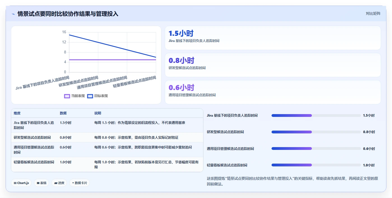Click the Jira 基线 progress bar
Image resolution: width=392 pixels, height=198 pixels.
coord(316,115)
